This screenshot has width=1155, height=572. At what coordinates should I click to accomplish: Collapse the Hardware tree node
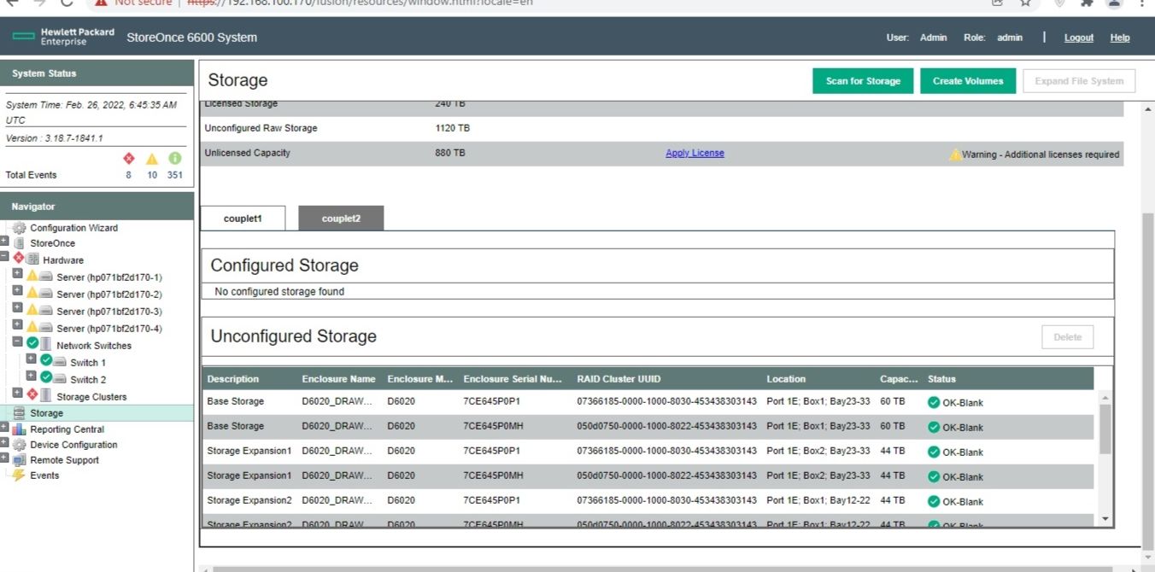(4, 257)
